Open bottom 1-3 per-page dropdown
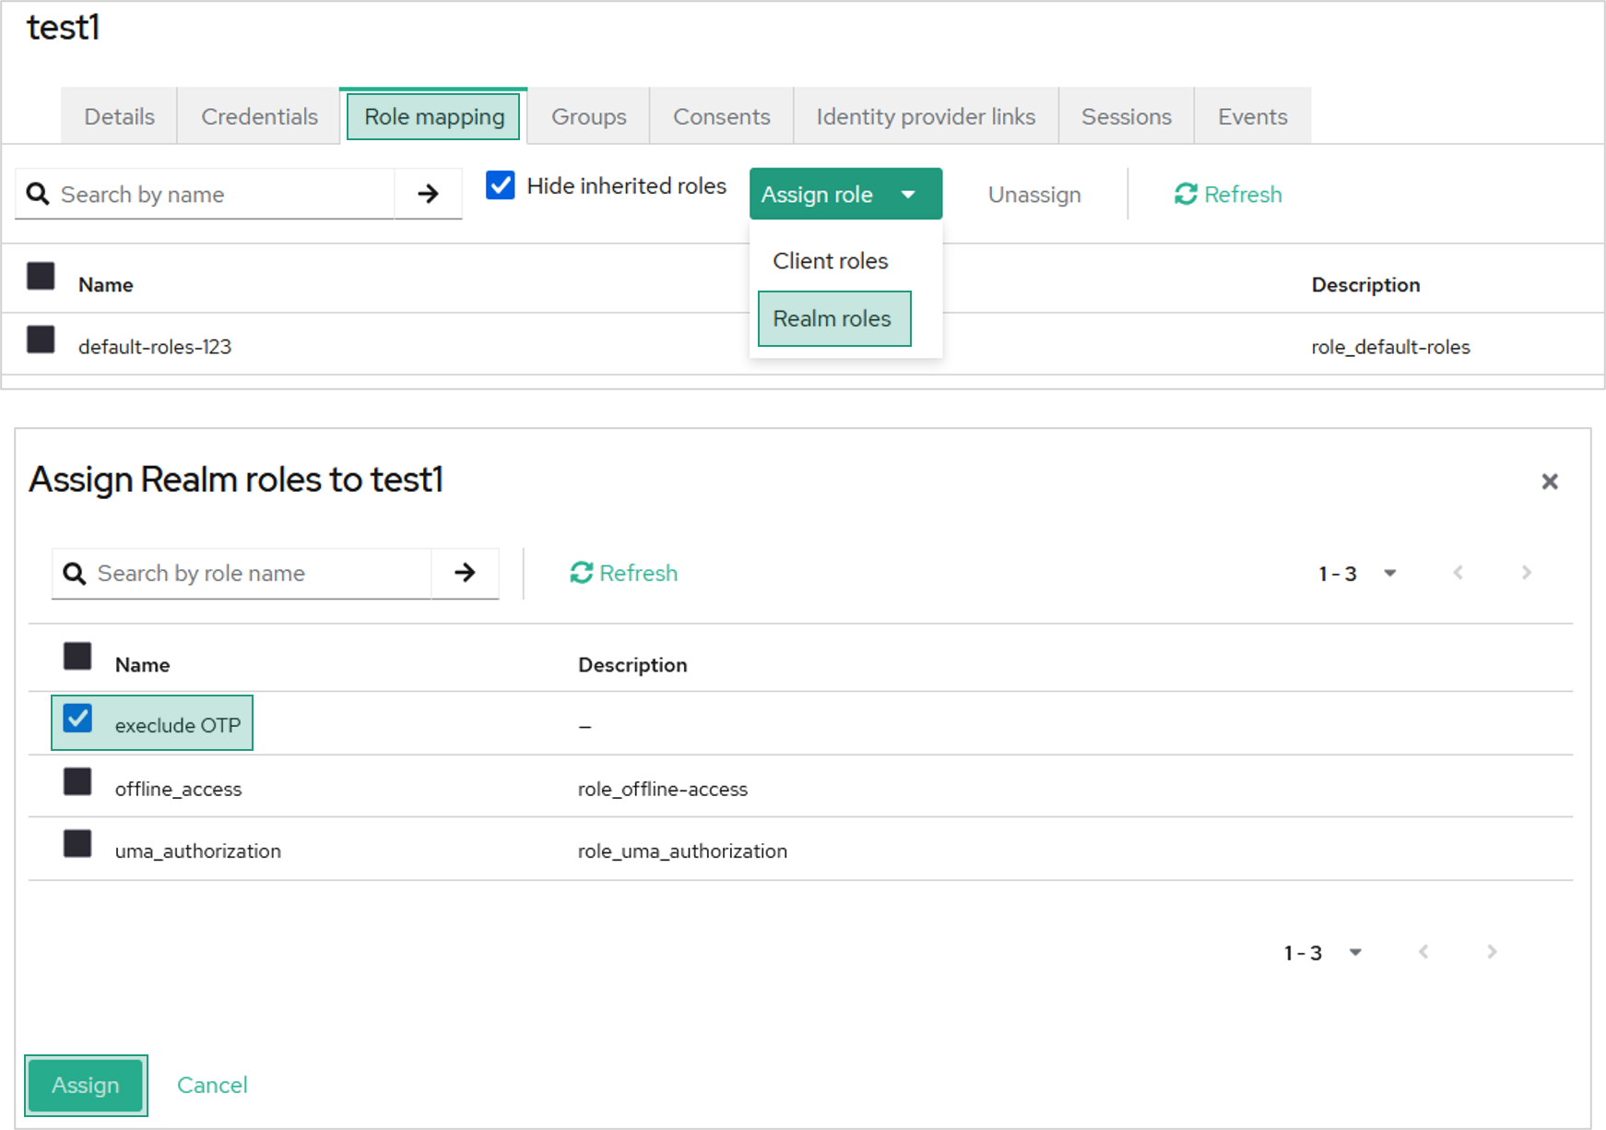1606x1130 pixels. pyautogui.click(x=1354, y=952)
